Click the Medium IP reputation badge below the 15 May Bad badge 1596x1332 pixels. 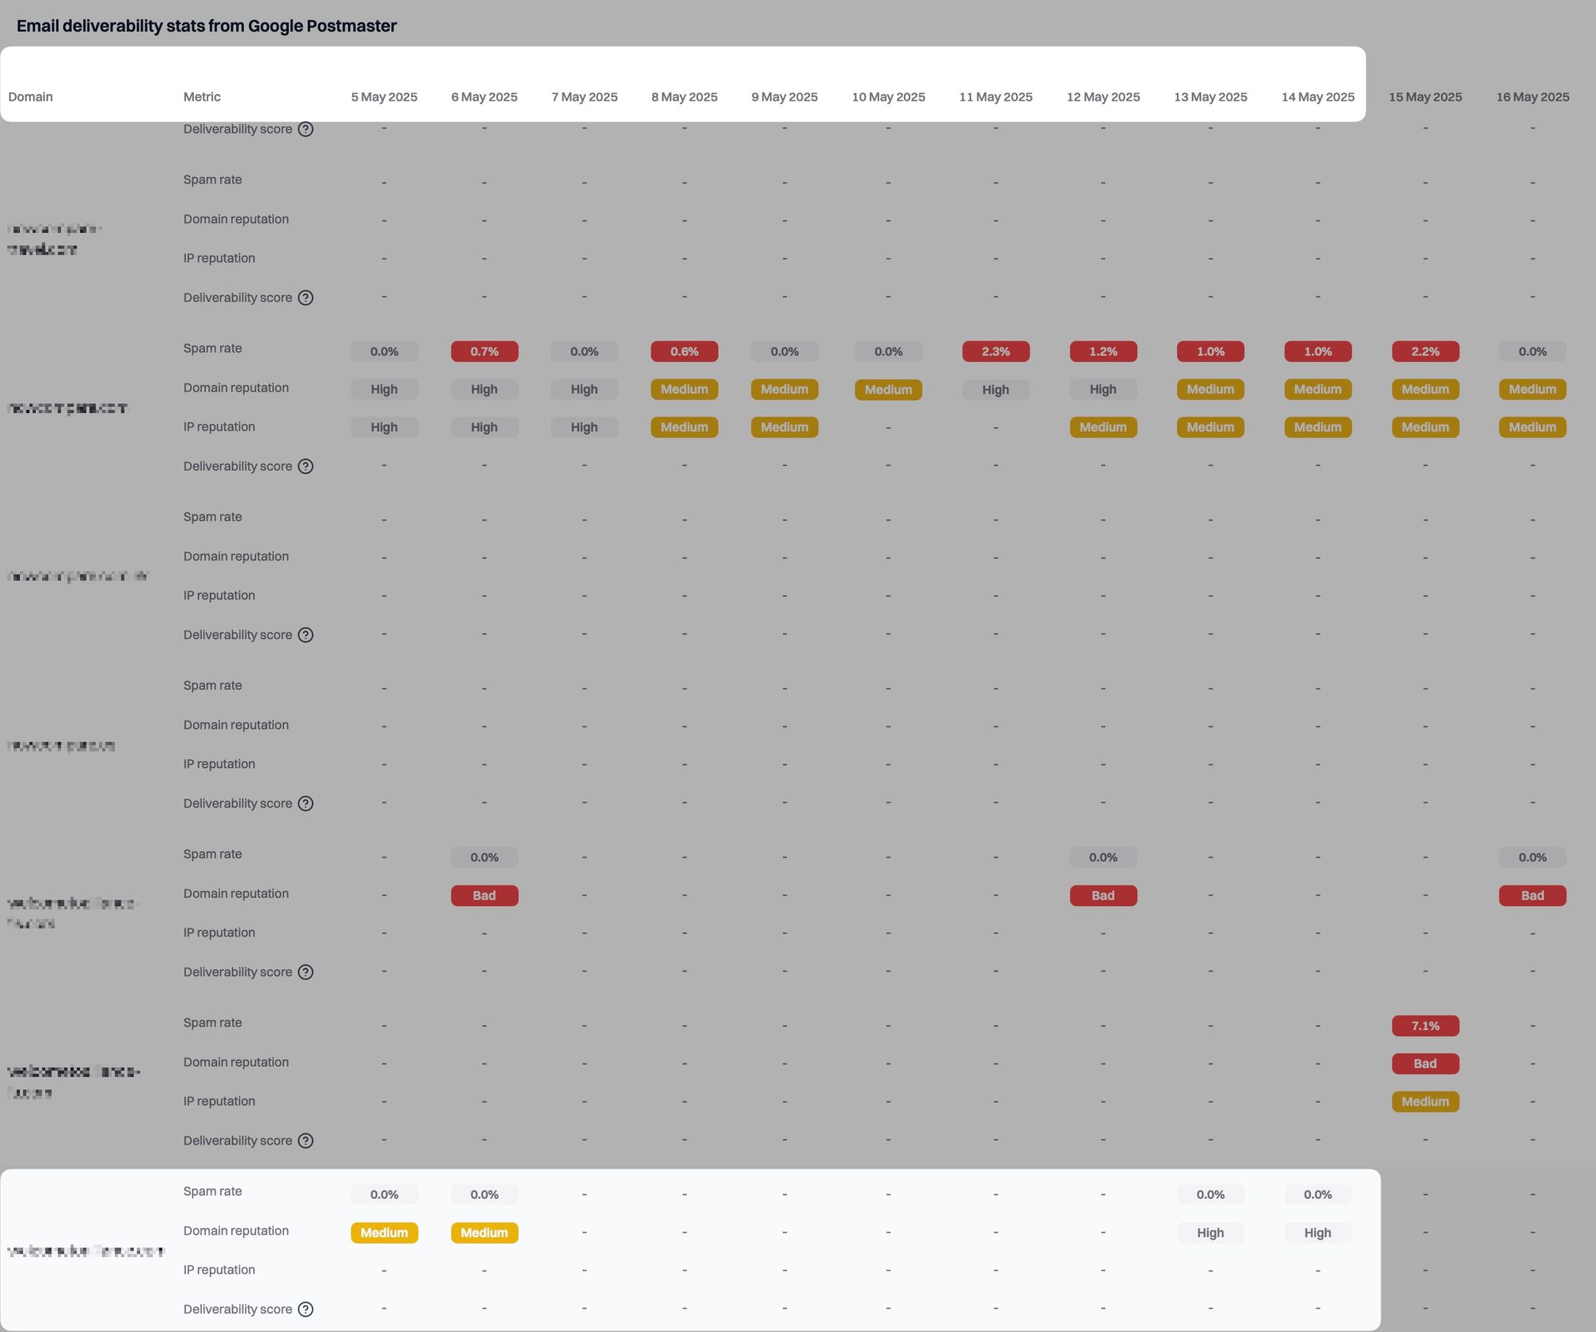tap(1424, 1101)
